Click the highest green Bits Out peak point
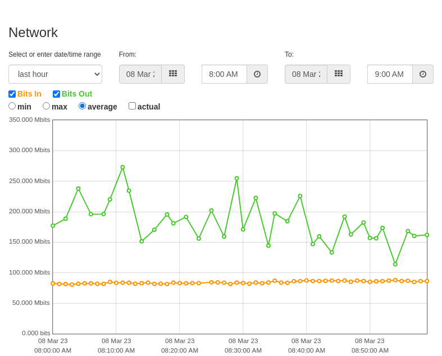This screenshot has width=442, height=356. click(x=122, y=167)
